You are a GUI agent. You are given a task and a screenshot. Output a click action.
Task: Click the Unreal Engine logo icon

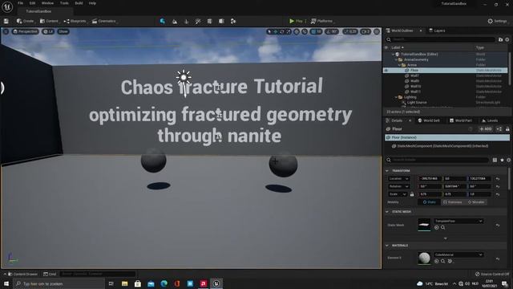[7, 6]
